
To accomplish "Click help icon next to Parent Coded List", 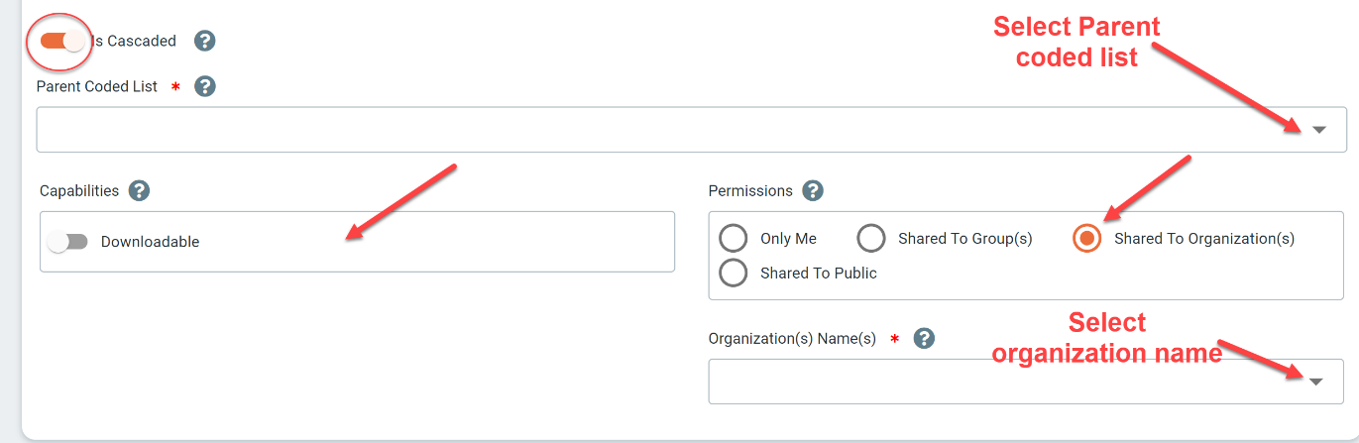I will pos(205,86).
